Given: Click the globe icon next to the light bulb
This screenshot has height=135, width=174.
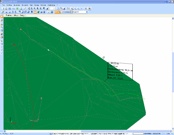Looking at the screenshot, I should pos(52,12).
